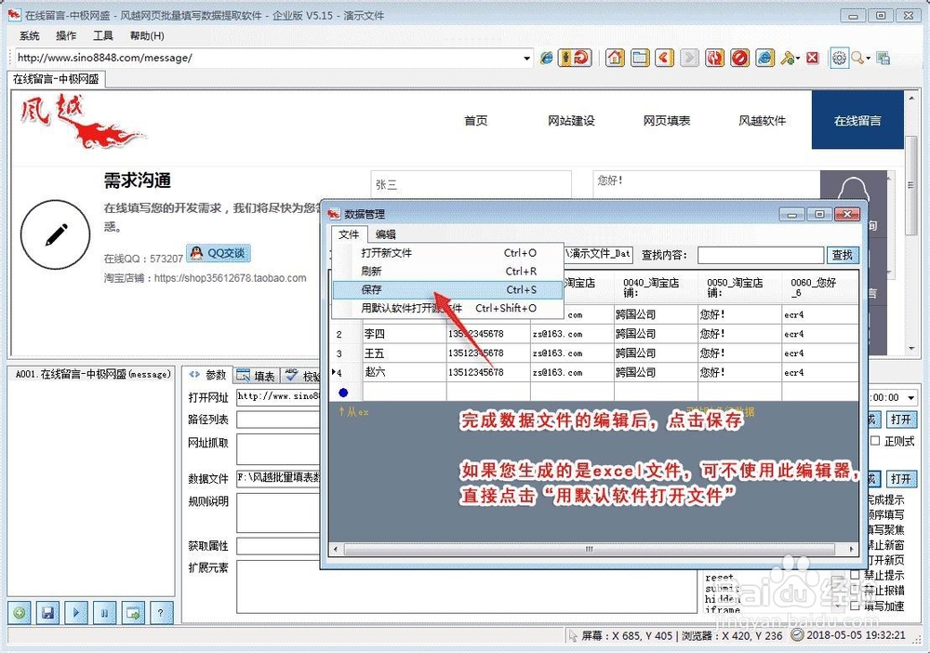The width and height of the screenshot is (930, 653).
Task: Open help with question mark button
Action: pyautogui.click(x=161, y=613)
